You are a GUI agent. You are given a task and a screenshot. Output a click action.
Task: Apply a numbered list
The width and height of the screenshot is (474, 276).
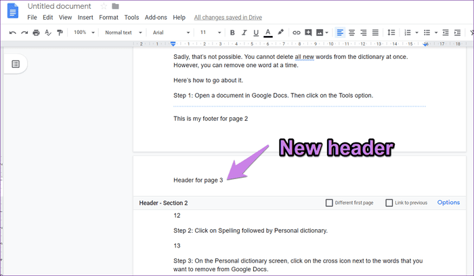[408, 33]
